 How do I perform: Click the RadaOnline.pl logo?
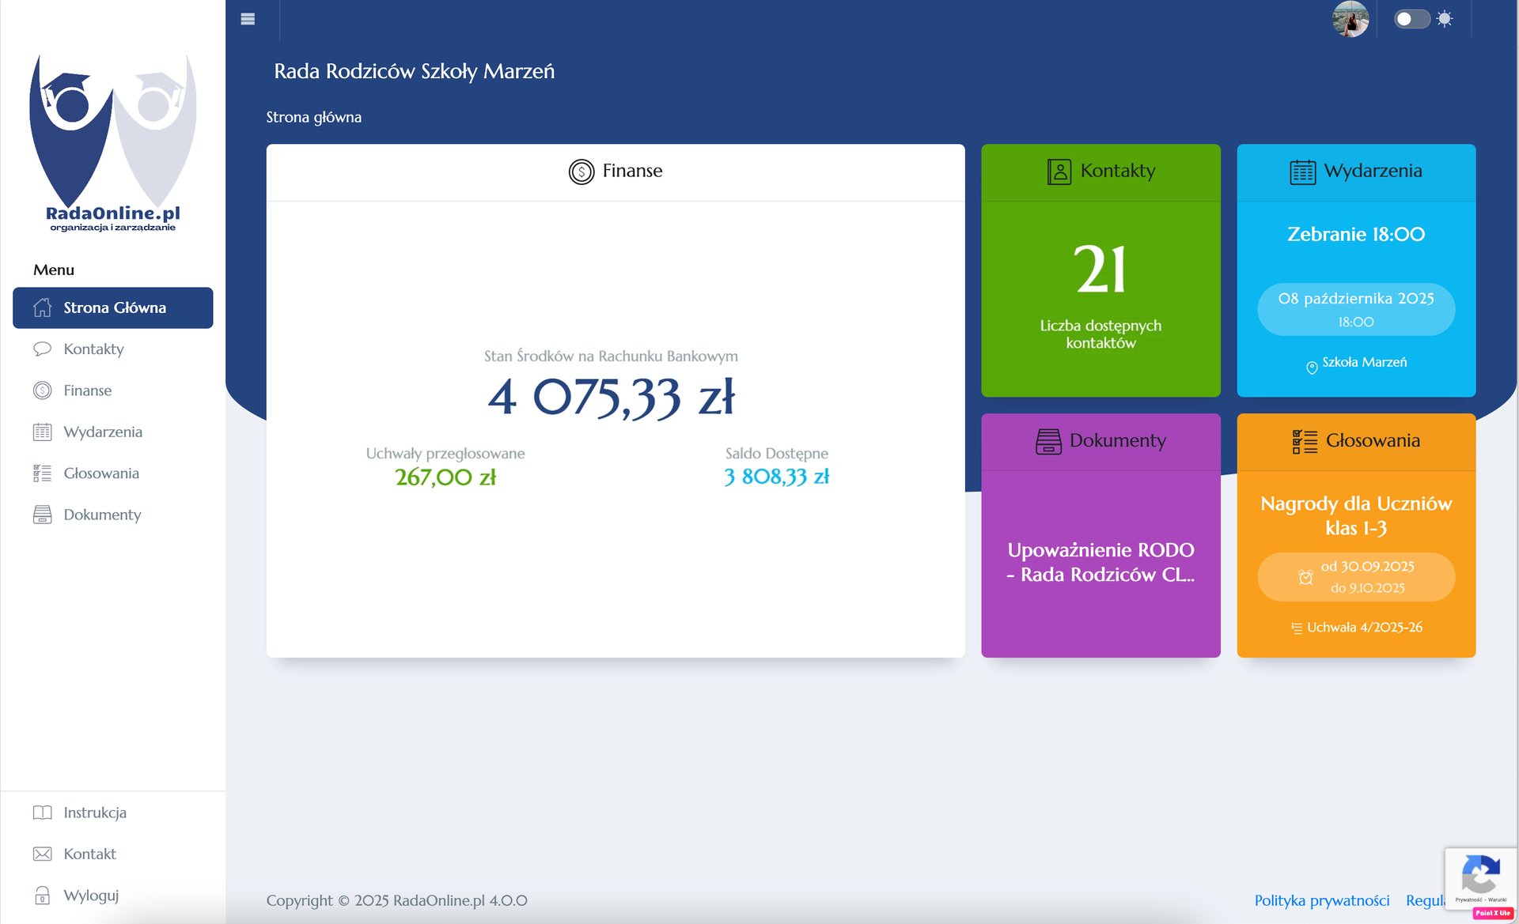tap(113, 142)
